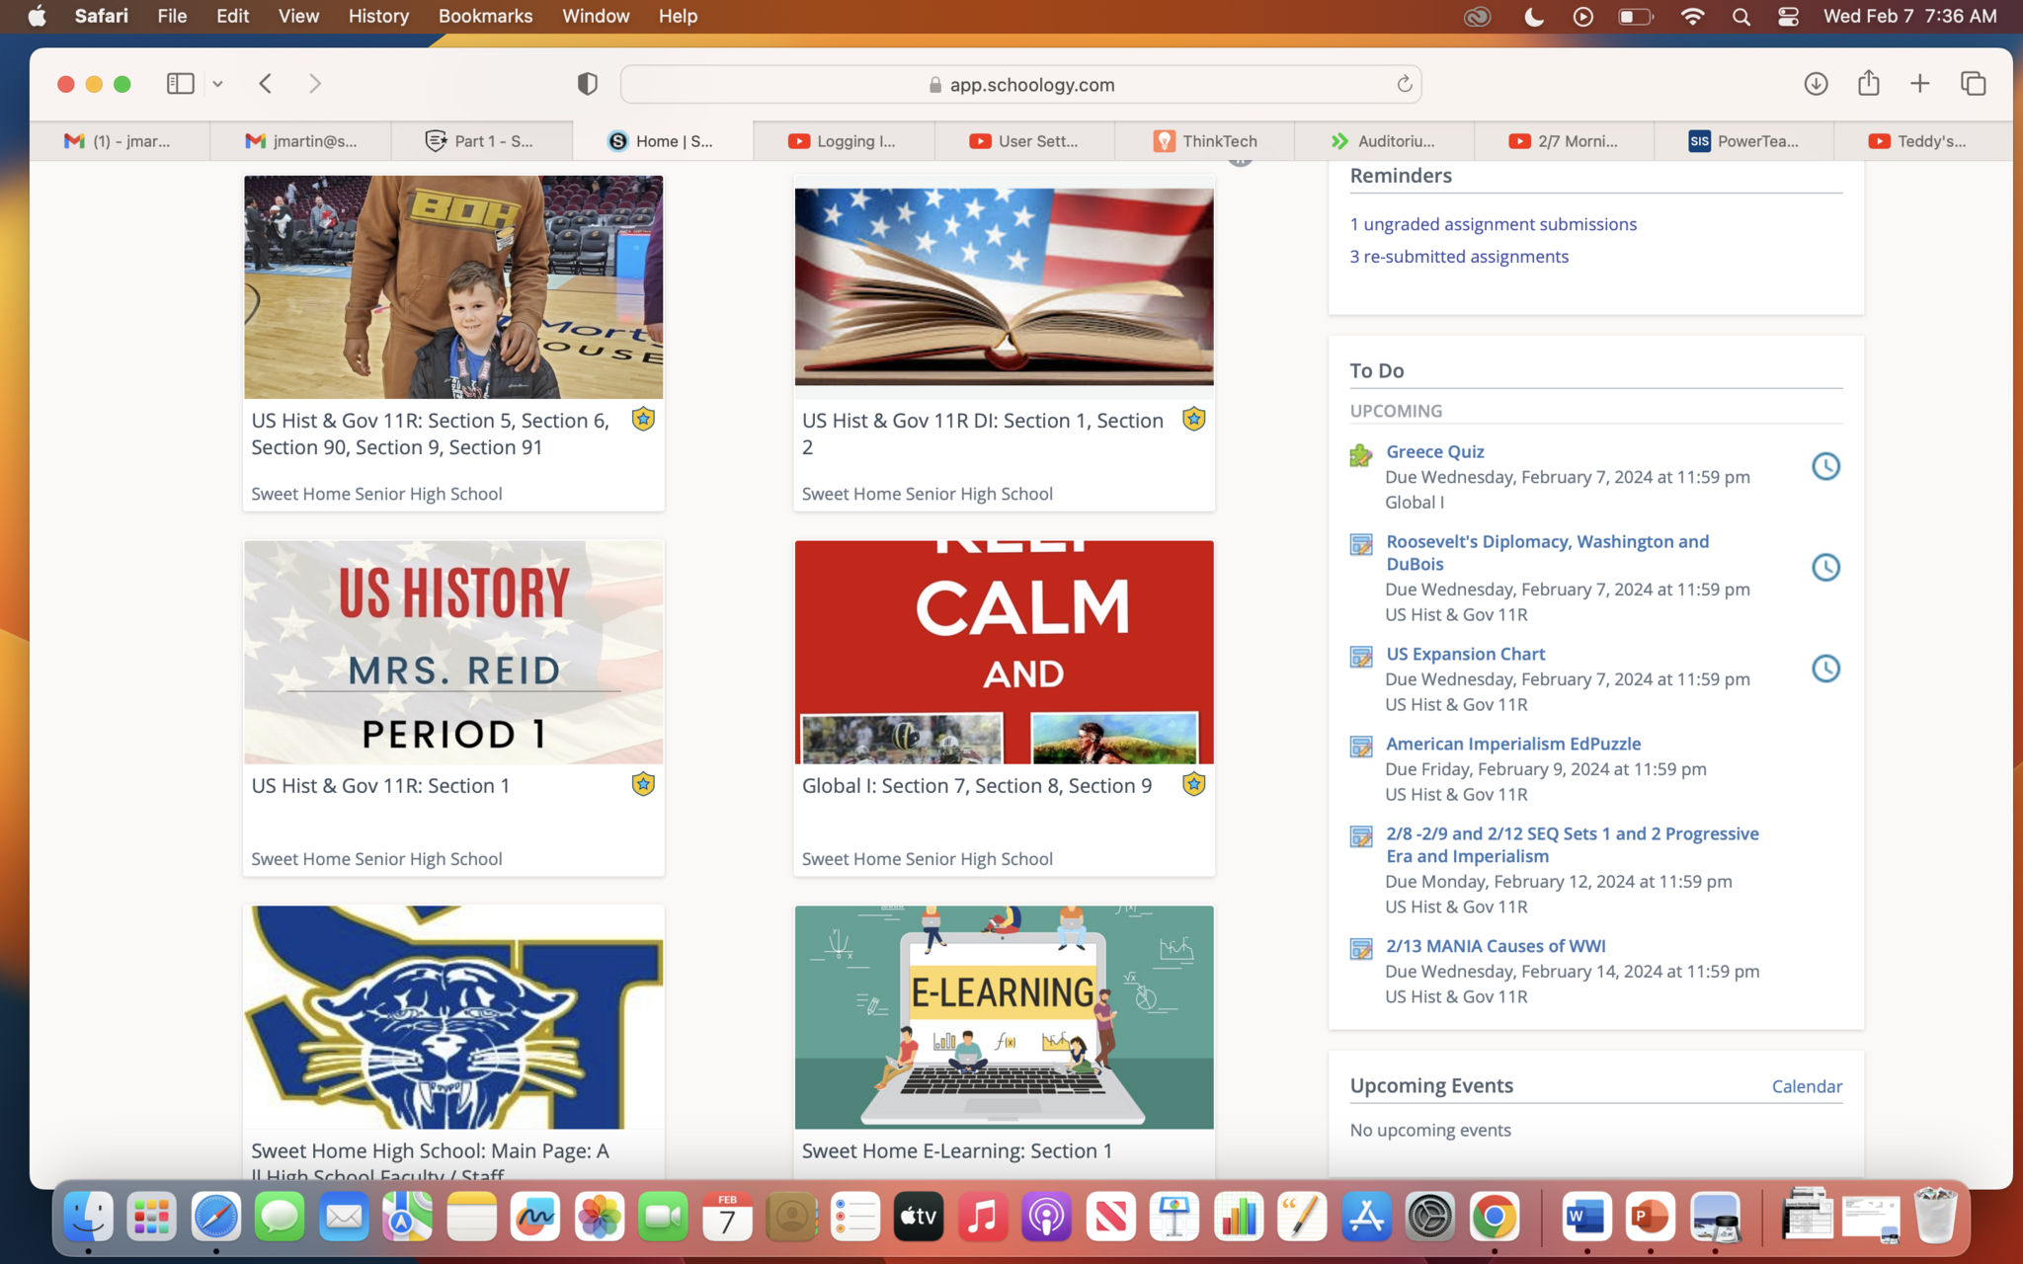Image resolution: width=2023 pixels, height=1264 pixels.
Task: Open Safari privacy report shield icon
Action: click(x=587, y=84)
